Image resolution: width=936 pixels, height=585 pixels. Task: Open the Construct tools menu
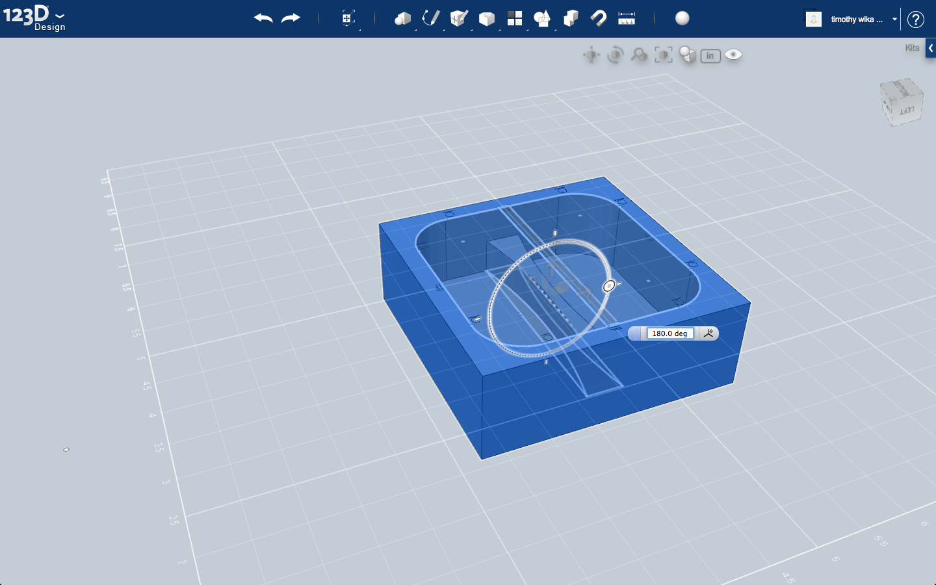click(x=459, y=18)
